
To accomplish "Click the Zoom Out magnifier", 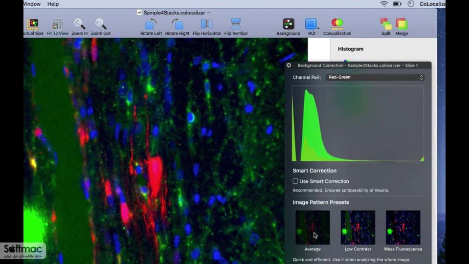I will click(x=101, y=24).
